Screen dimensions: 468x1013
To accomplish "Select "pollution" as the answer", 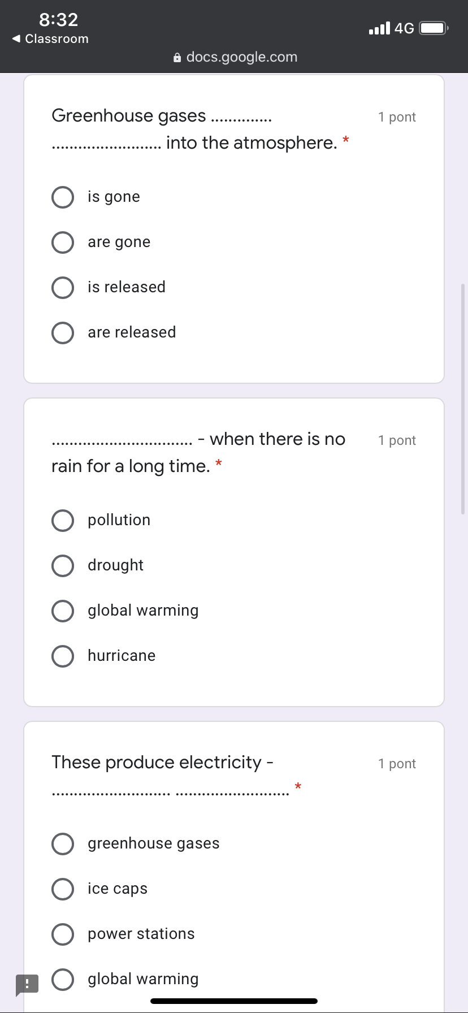I will point(63,521).
